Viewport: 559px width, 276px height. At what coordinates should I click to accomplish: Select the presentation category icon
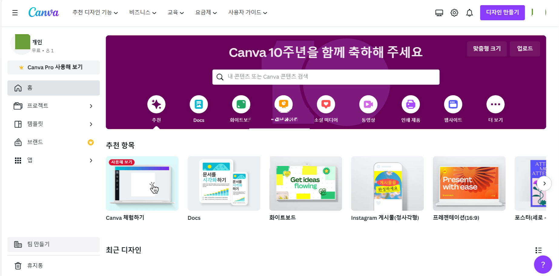click(283, 104)
